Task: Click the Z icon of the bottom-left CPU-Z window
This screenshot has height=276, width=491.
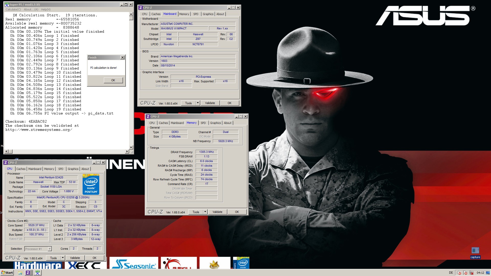Action: [6, 163]
